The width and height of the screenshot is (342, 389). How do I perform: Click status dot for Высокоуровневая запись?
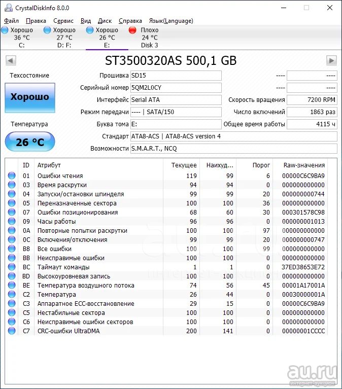[12, 276]
